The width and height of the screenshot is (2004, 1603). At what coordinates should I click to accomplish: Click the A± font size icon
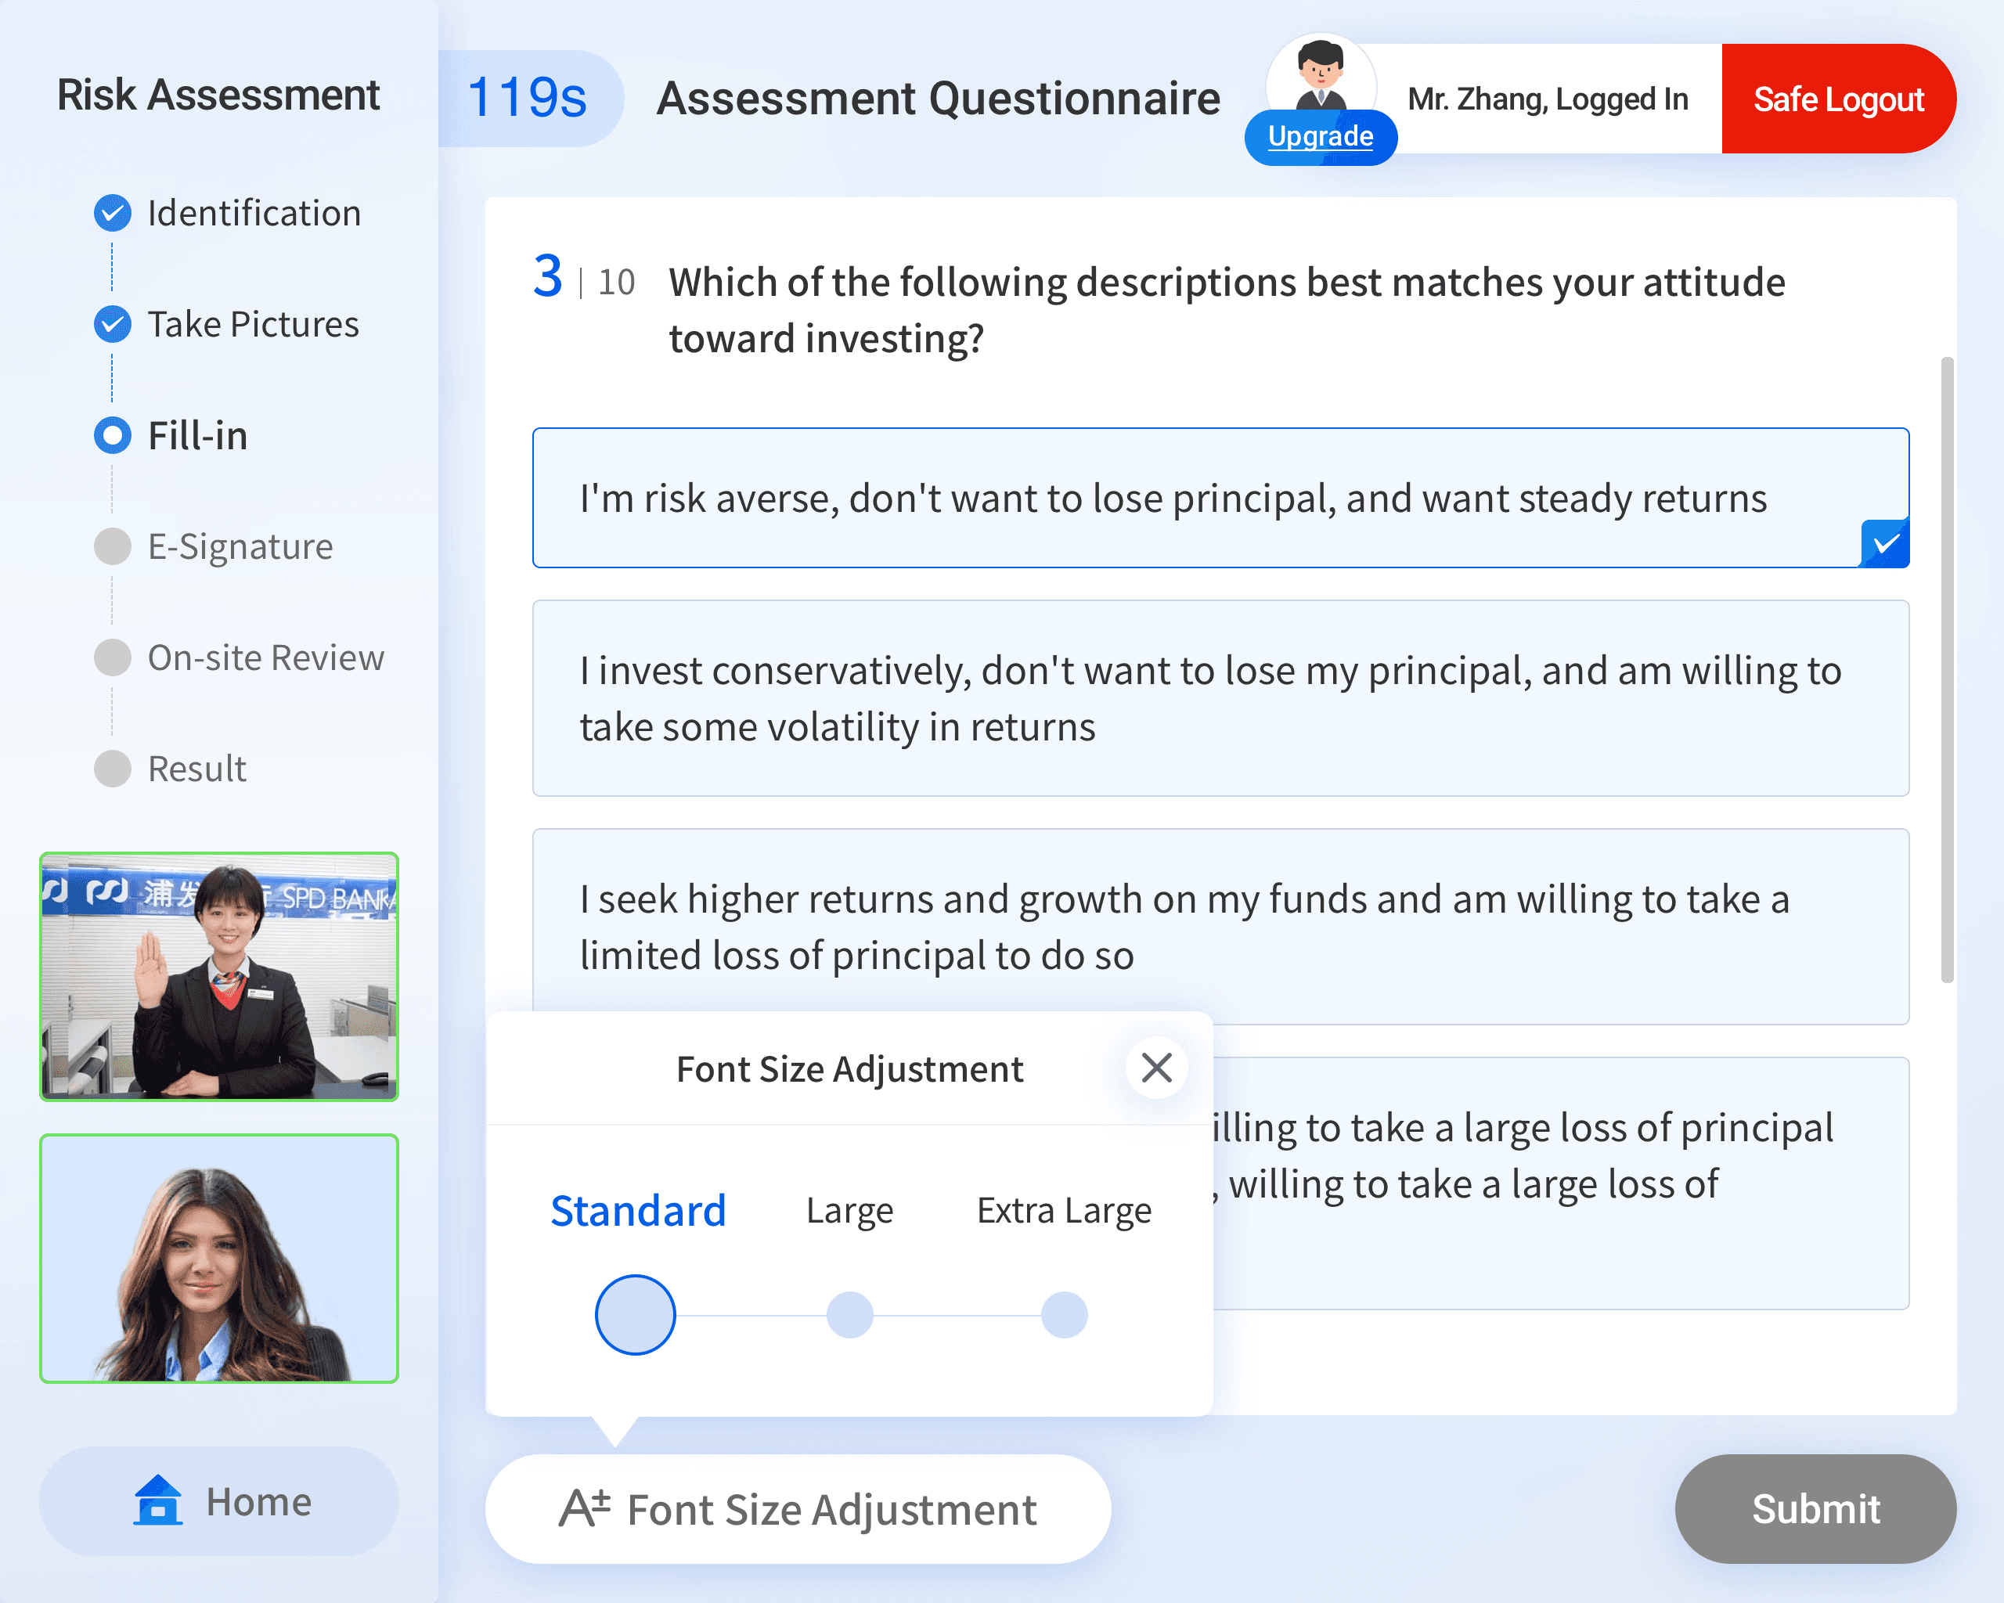click(x=584, y=1508)
